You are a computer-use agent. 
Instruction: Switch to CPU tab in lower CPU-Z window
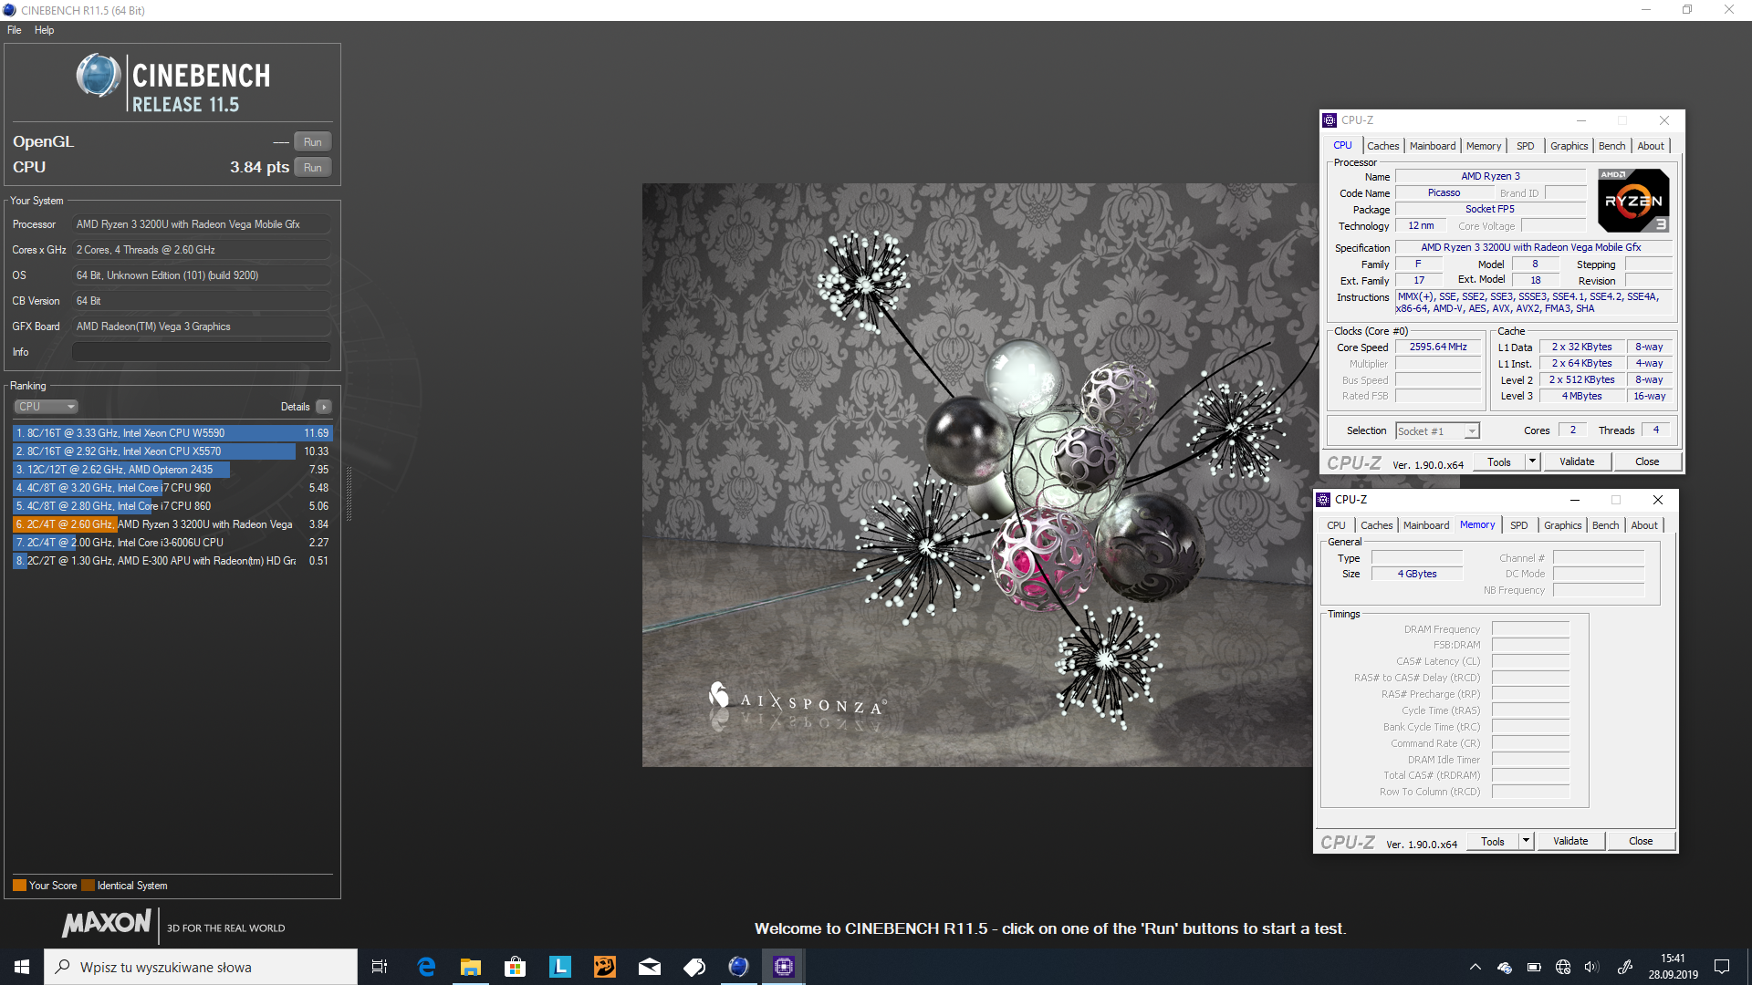[1336, 525]
